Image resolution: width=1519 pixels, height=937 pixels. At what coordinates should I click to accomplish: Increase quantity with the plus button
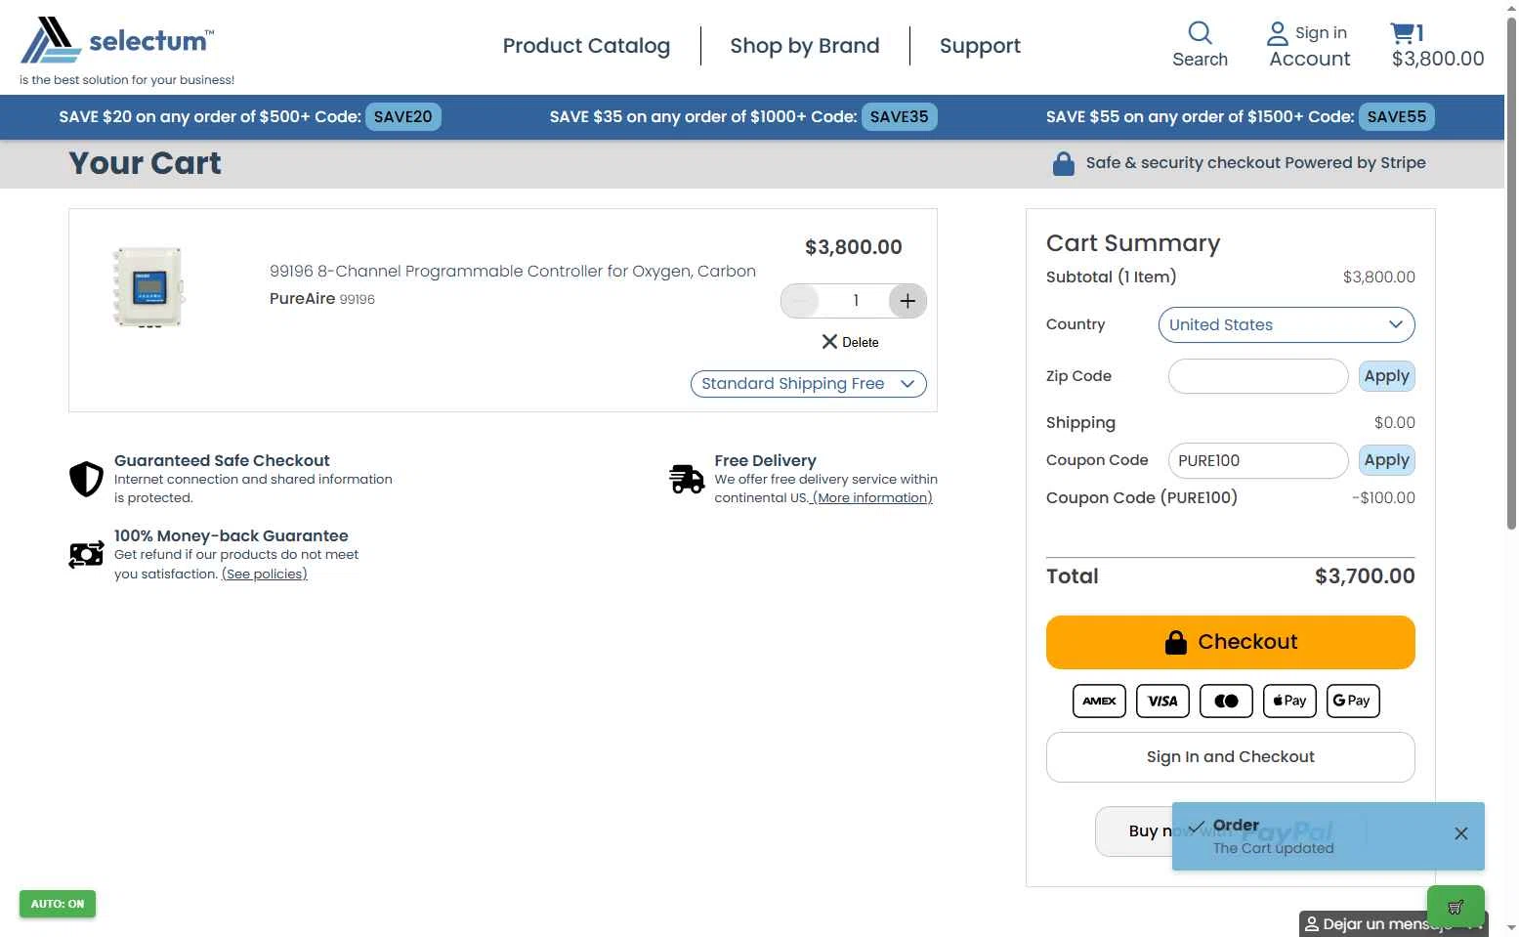click(907, 301)
